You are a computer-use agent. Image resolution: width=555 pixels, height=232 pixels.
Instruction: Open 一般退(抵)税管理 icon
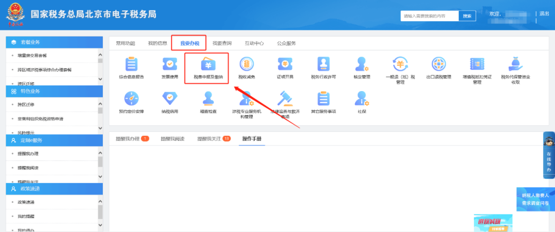pyautogui.click(x=400, y=64)
